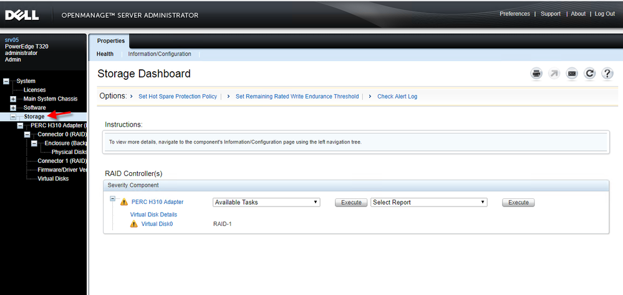Collapse PERC H310 Adapter row in dashboard
623x295 pixels.
pos(112,198)
